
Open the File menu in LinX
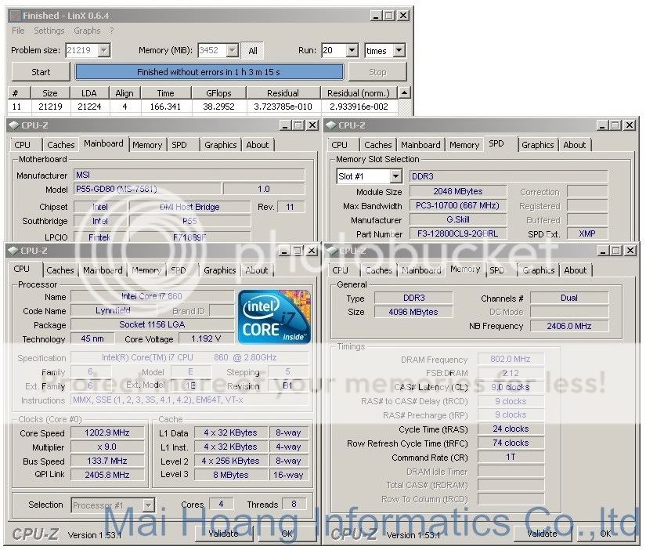point(18,31)
